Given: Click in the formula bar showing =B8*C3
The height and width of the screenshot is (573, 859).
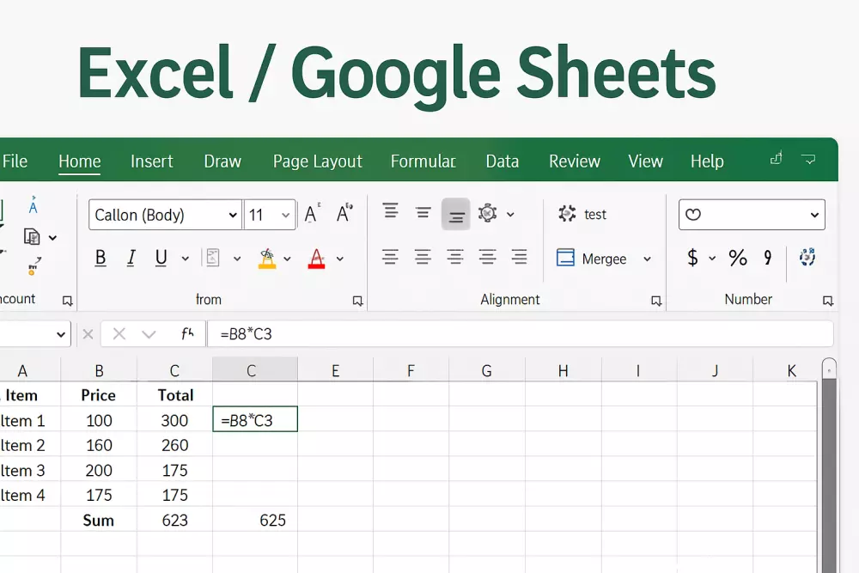Looking at the screenshot, I should click(x=521, y=333).
